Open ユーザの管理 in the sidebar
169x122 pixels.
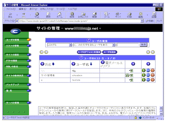[x=18, y=40]
